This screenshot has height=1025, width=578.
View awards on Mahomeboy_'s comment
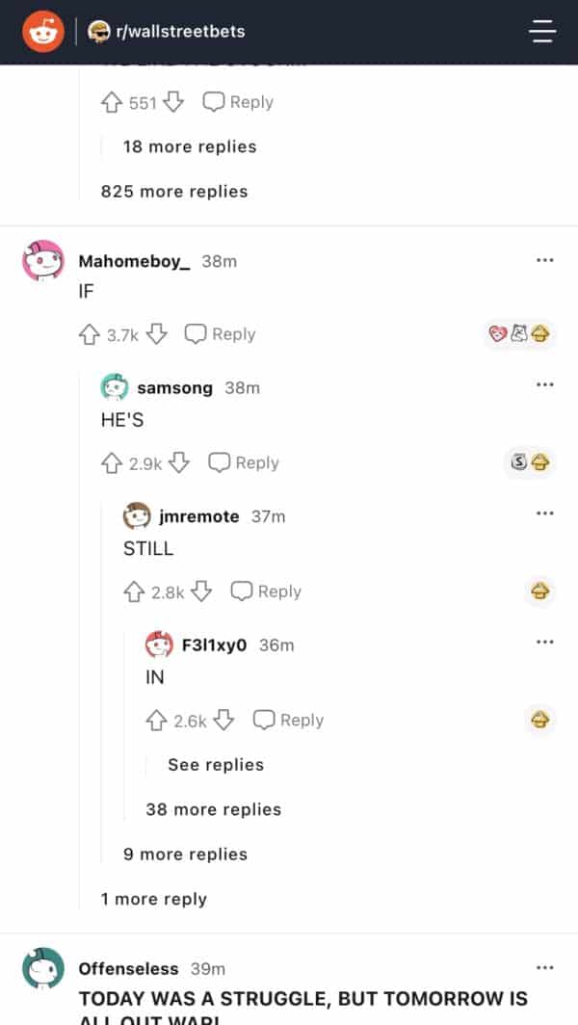click(x=520, y=334)
